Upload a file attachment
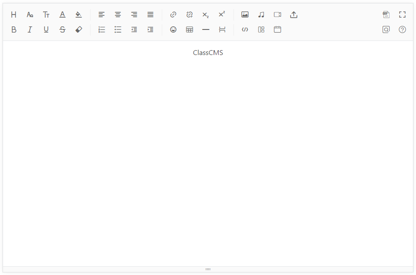Image resolution: width=416 pixels, height=275 pixels. (294, 15)
